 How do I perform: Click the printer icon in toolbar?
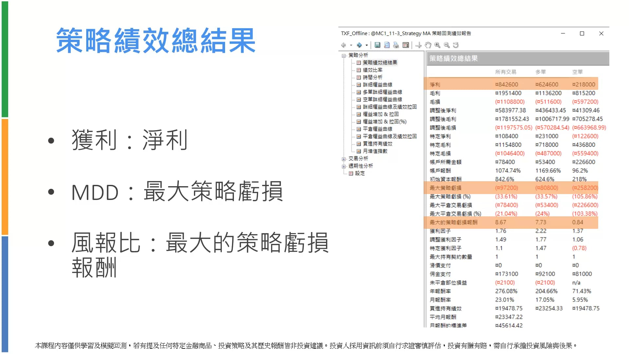[396, 45]
